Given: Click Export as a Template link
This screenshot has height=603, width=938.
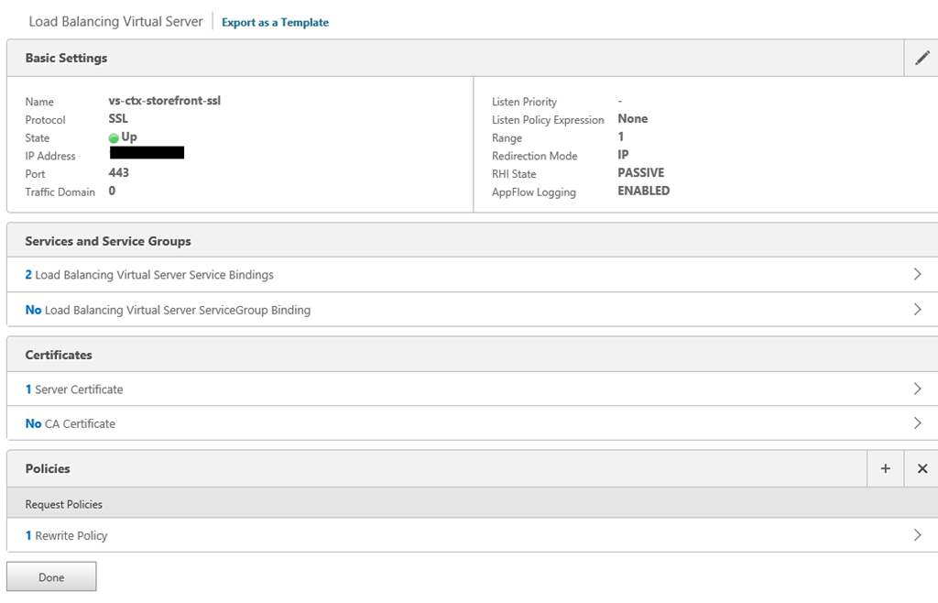Looking at the screenshot, I should coord(275,22).
